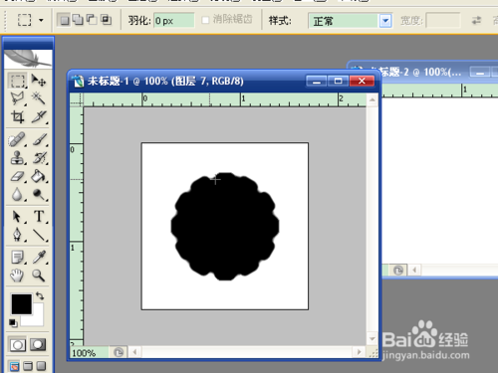Select the Line tool
Image resolution: width=498 pixels, height=373 pixels.
[39, 235]
